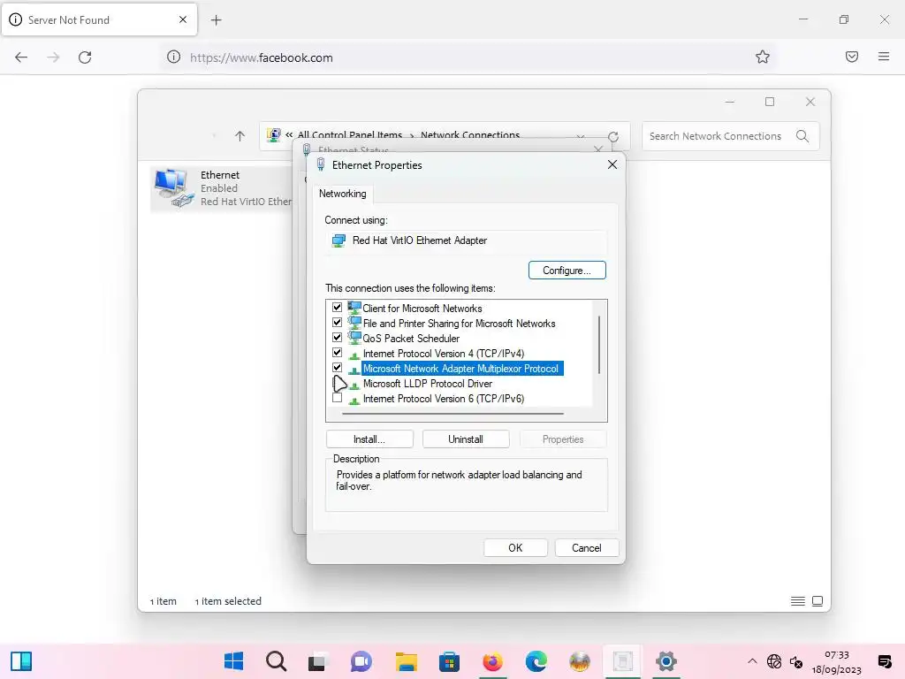Expand the breadcrumb double chevron

pyautogui.click(x=289, y=135)
